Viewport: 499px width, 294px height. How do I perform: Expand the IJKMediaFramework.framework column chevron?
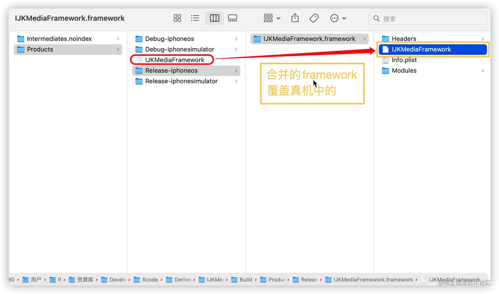click(365, 39)
